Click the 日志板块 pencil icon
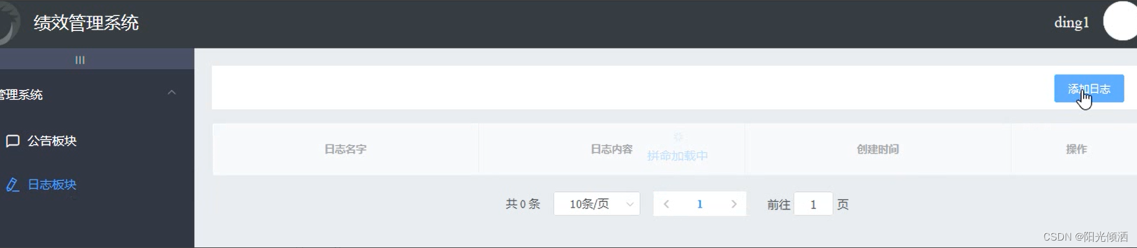The width and height of the screenshot is (1137, 248). pos(12,185)
